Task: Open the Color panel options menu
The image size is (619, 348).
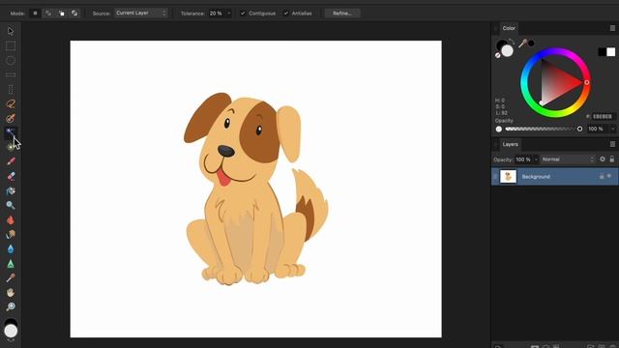Action: pos(612,28)
